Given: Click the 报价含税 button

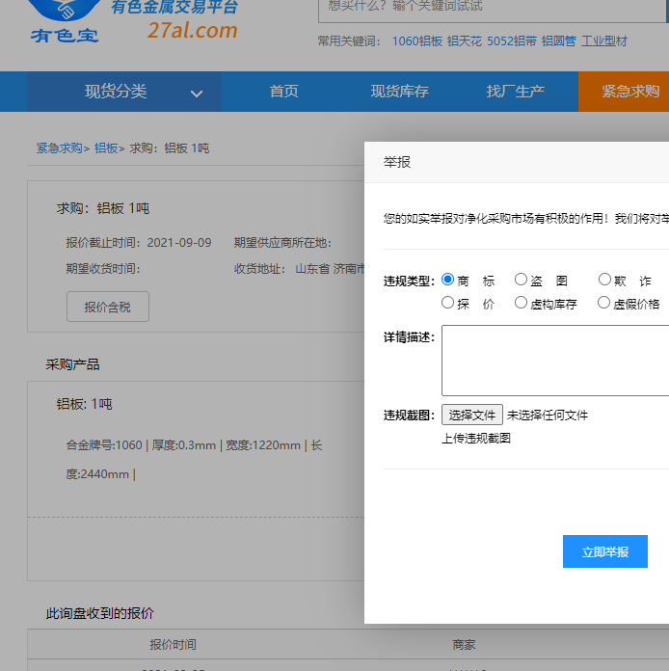Looking at the screenshot, I should click(107, 307).
